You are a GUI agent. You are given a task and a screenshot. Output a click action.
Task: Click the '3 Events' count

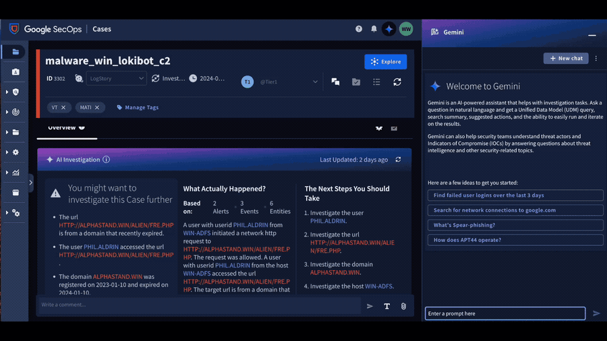[x=250, y=208]
